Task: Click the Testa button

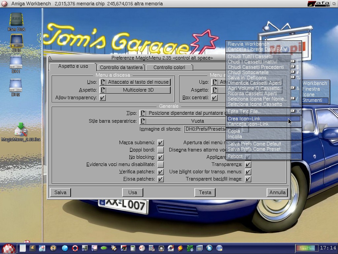Action: click(205, 192)
